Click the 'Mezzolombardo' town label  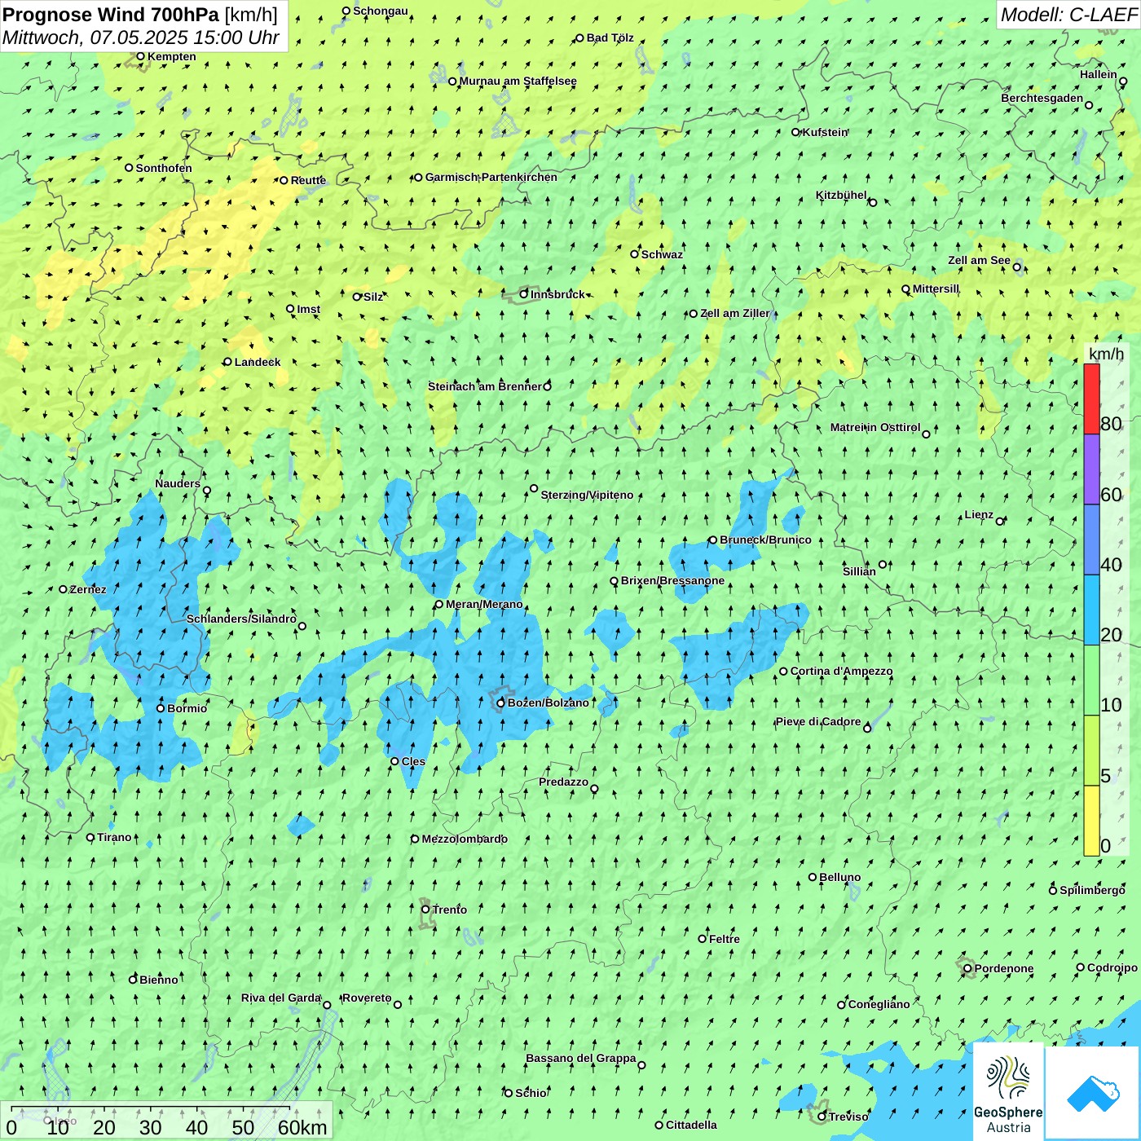[x=465, y=839]
